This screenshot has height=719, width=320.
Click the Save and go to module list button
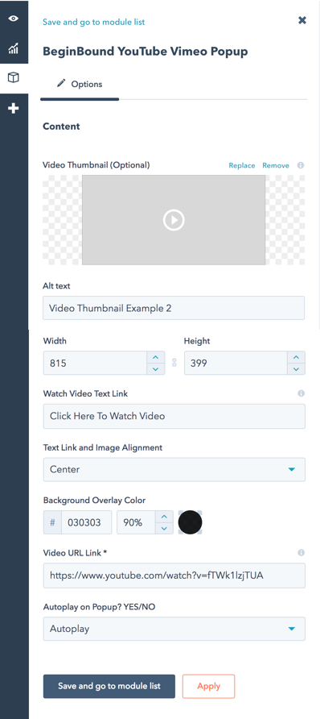(x=109, y=687)
